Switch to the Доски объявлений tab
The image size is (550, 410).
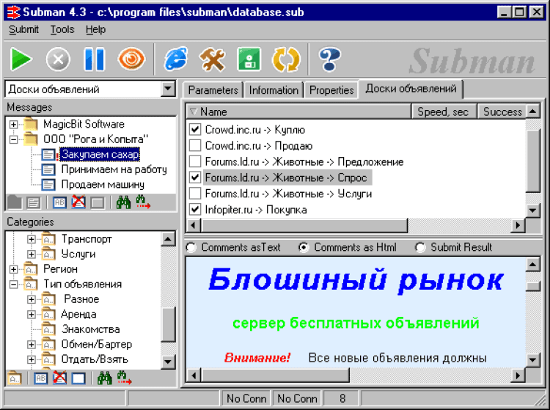(x=411, y=89)
